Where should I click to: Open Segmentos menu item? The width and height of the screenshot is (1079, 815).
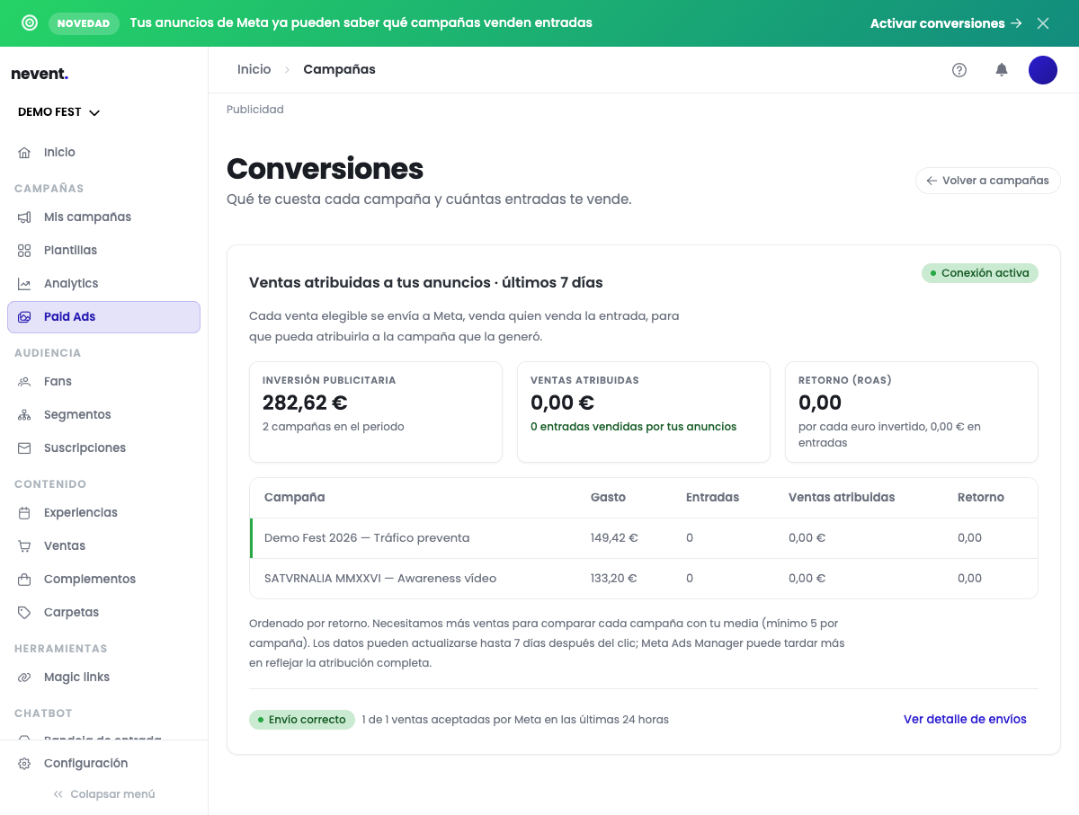coord(103,415)
